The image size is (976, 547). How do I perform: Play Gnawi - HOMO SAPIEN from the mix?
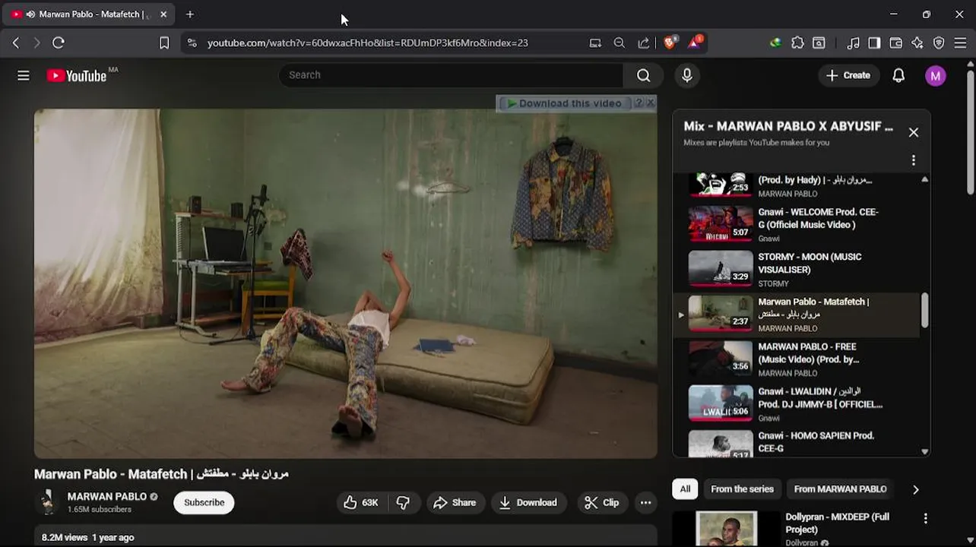pyautogui.click(x=798, y=443)
